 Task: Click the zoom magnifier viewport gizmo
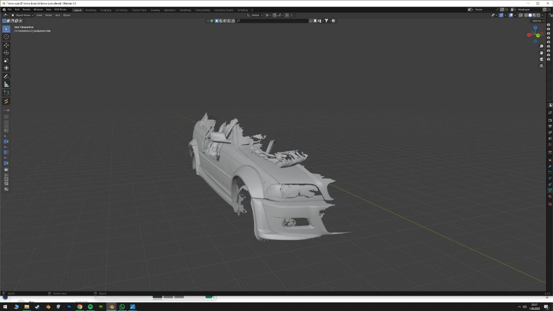coord(541,46)
